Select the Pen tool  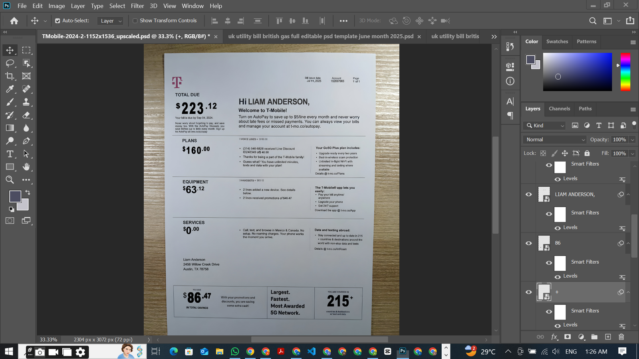[26, 141]
